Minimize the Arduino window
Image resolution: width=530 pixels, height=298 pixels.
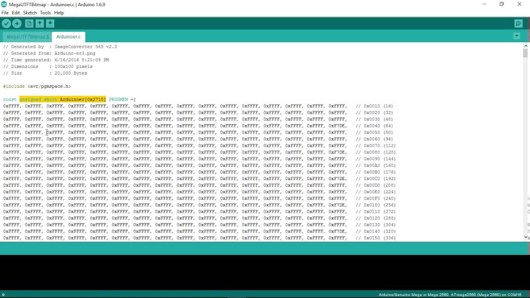(x=484, y=4)
